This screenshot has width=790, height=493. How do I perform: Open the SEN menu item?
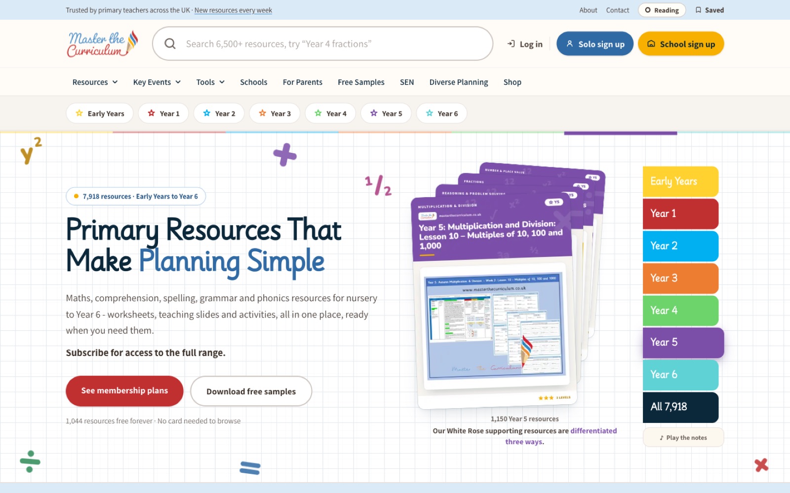pos(407,82)
